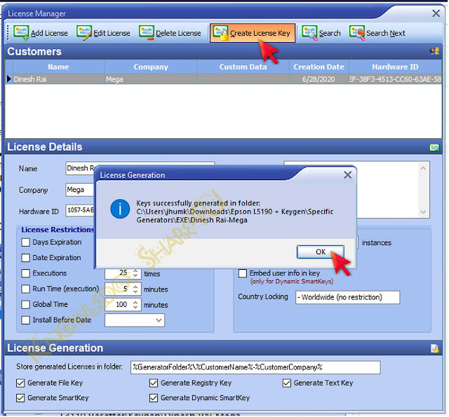Toggle the Global Time checkbox
This screenshot has height=417, width=449.
coord(25,304)
